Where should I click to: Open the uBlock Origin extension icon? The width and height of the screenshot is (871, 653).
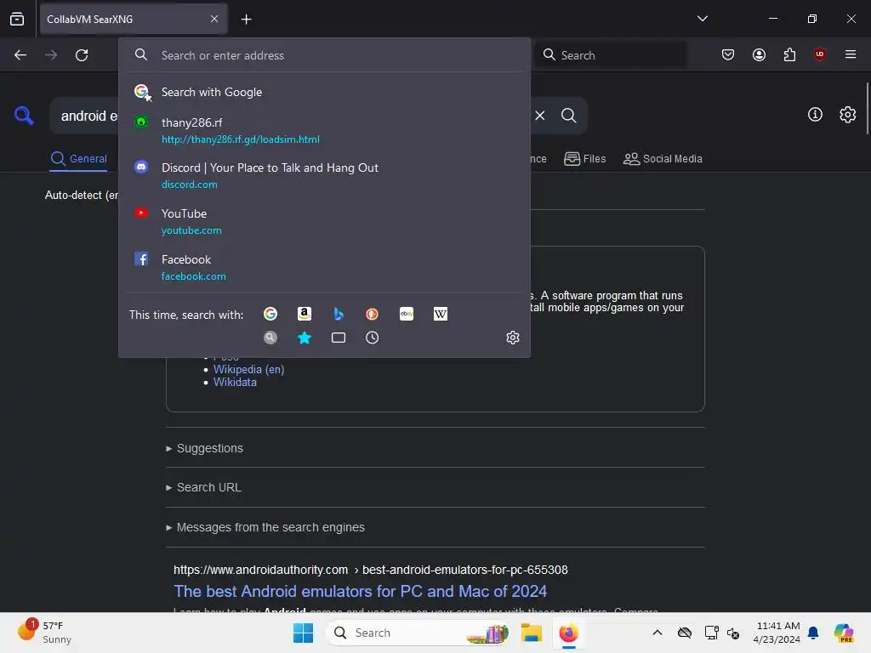pos(820,54)
